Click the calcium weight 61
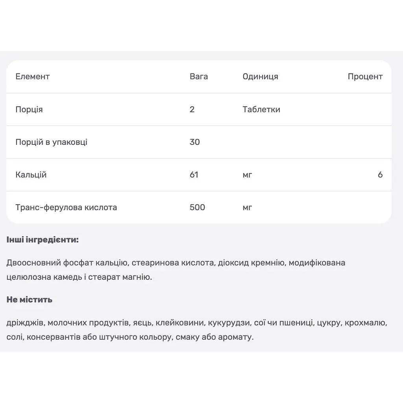This screenshot has height=403, width=403. 194,175
